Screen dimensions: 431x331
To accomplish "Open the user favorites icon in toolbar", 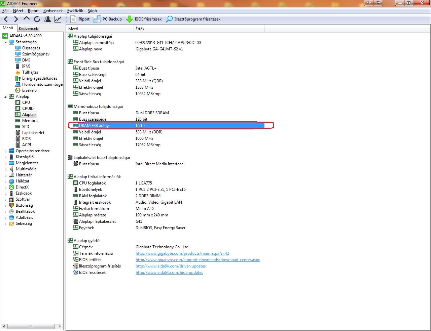I will coord(47,19).
